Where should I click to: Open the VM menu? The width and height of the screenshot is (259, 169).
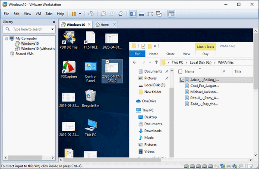(x=38, y=14)
